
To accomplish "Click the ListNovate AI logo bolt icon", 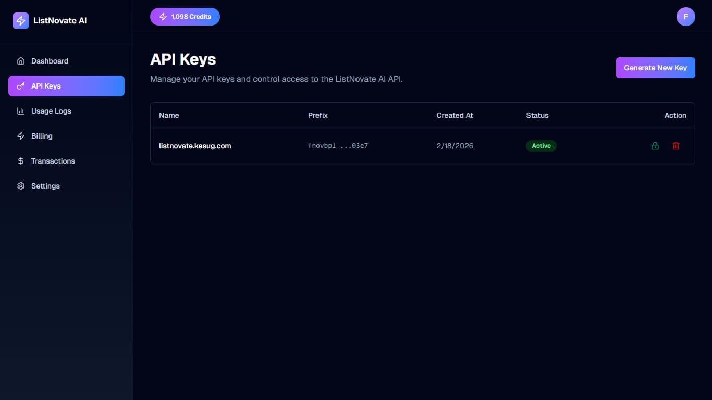I will pyautogui.click(x=21, y=20).
